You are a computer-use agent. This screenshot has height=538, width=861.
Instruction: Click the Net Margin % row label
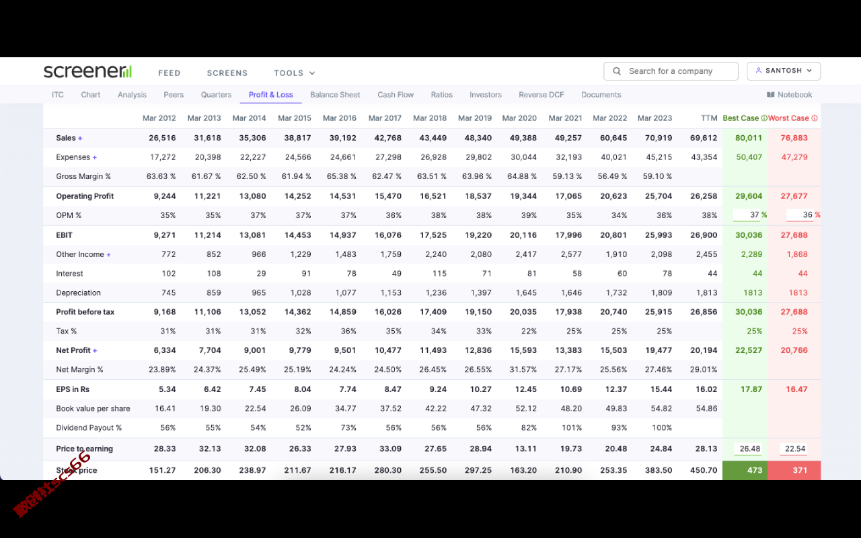point(79,370)
